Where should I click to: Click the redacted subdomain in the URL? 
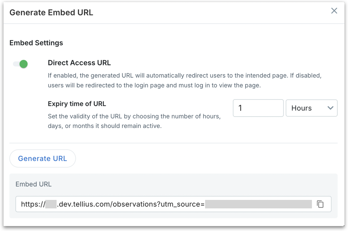tap(51, 204)
